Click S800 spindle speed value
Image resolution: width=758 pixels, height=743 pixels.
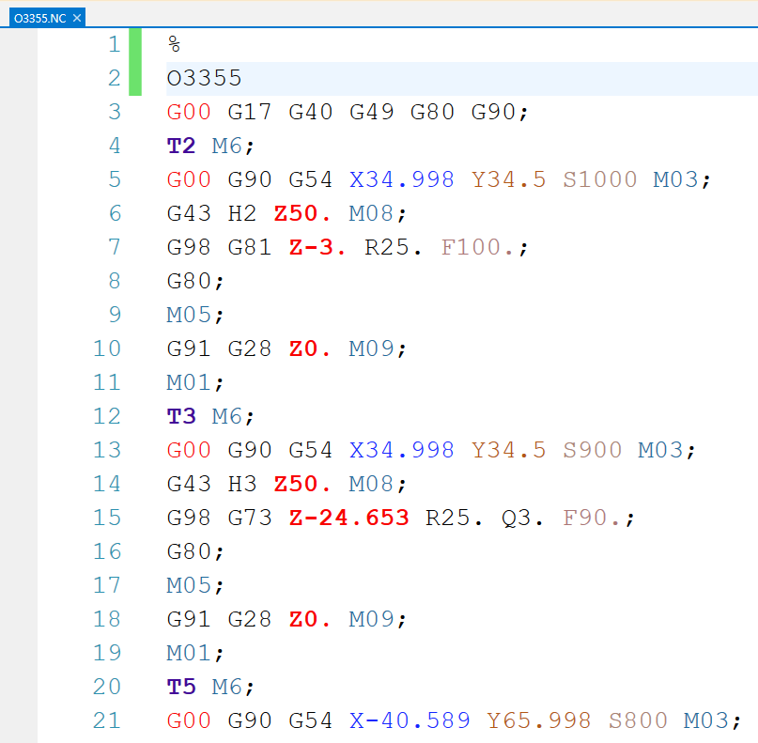tap(638, 721)
